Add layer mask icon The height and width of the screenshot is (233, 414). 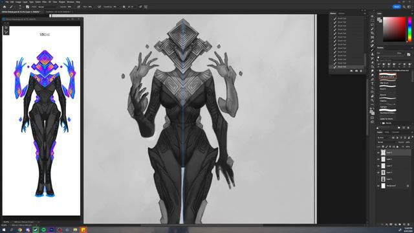tap(391, 225)
